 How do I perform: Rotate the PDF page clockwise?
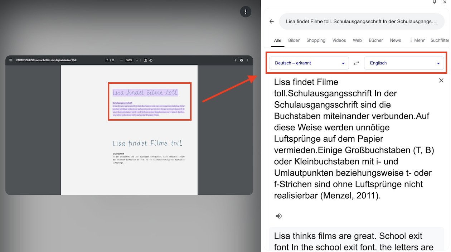(151, 60)
